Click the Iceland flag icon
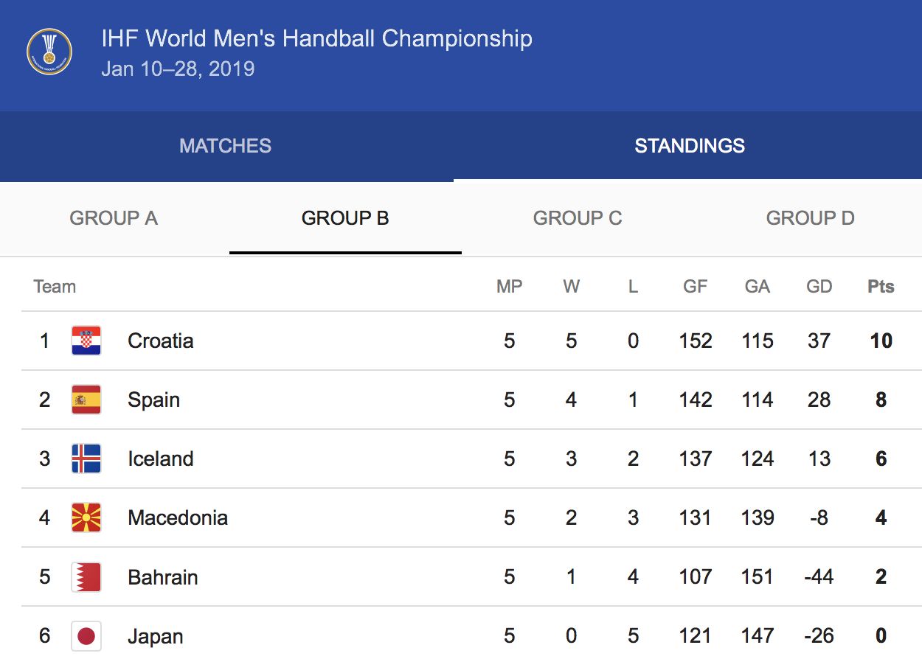 pos(86,458)
